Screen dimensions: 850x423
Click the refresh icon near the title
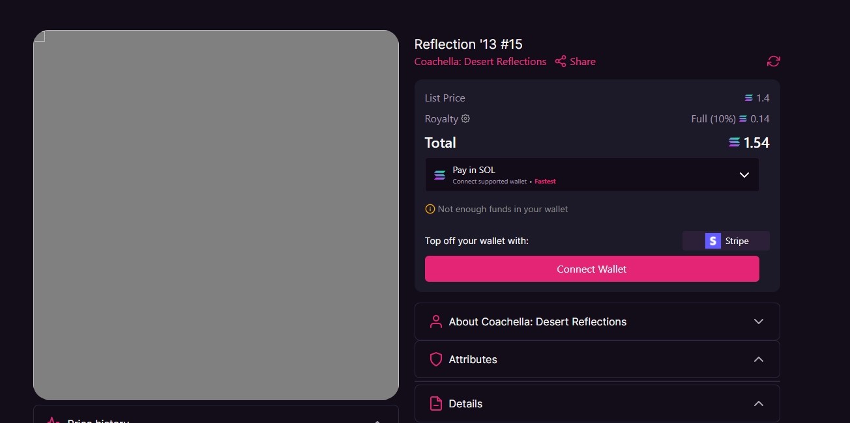773,61
